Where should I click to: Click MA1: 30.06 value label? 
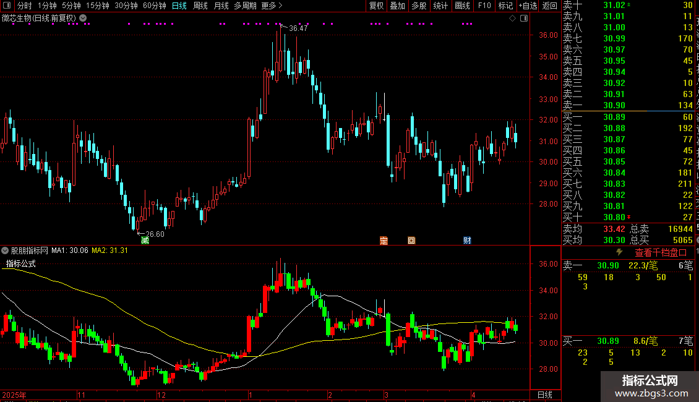69,250
